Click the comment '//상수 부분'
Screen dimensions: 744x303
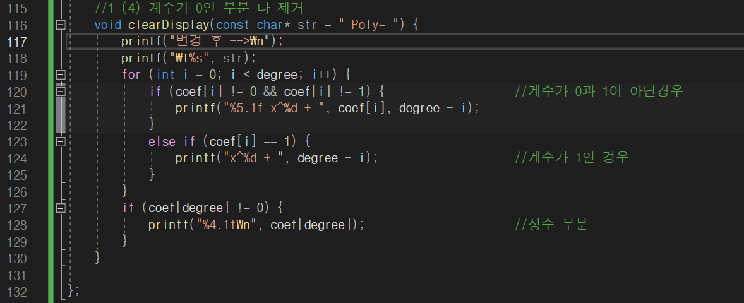pos(552,225)
